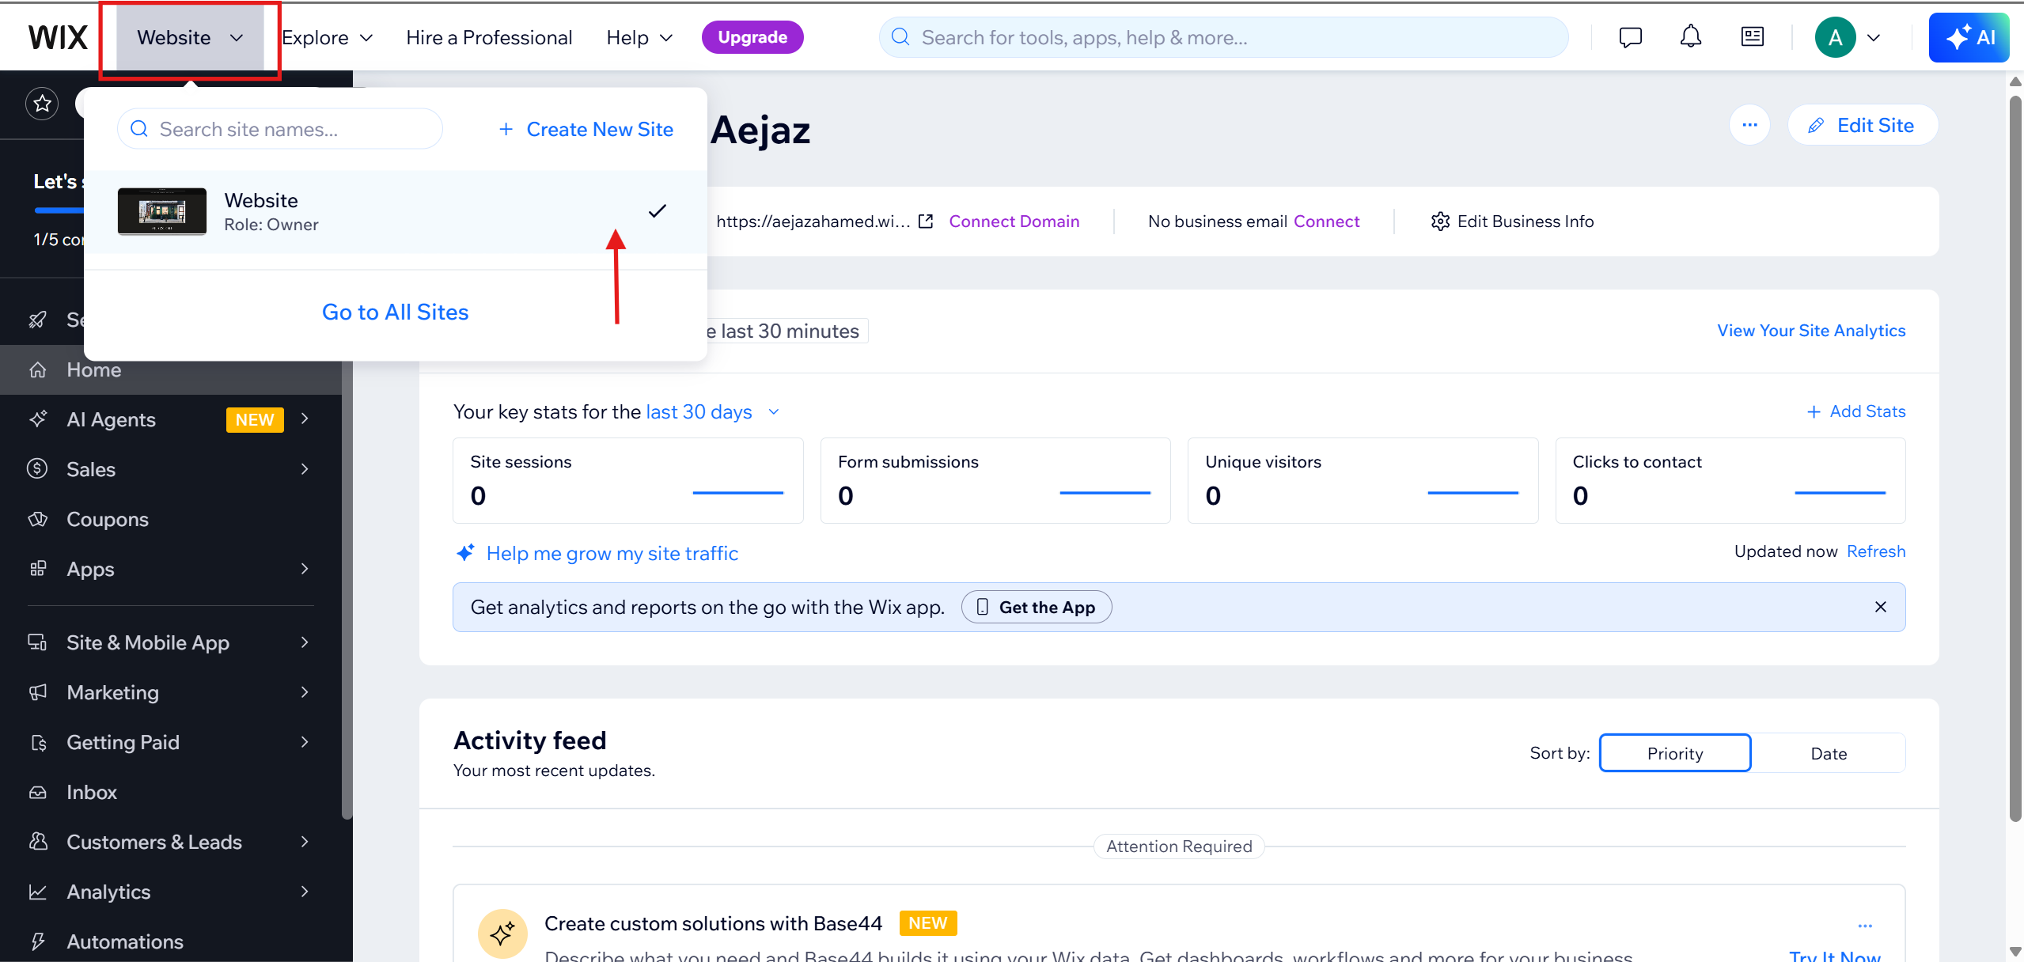Click the Sales dollar icon
This screenshot has width=2024, height=962.
[38, 469]
